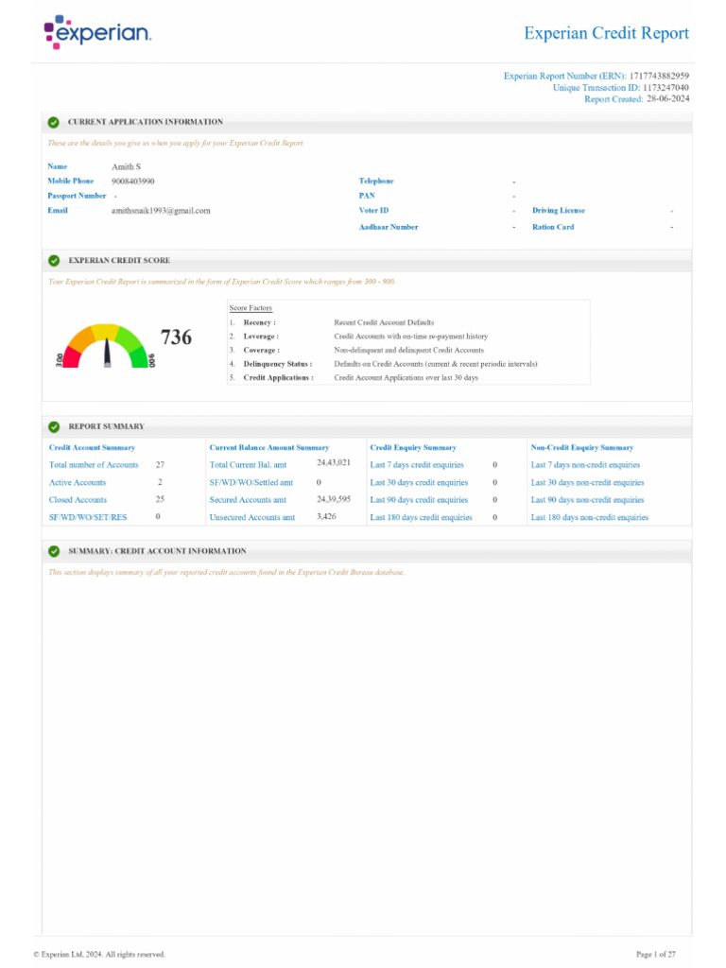This screenshot has width=726, height=968.
Task: Click the Score Factors heading
Action: pyautogui.click(x=251, y=308)
